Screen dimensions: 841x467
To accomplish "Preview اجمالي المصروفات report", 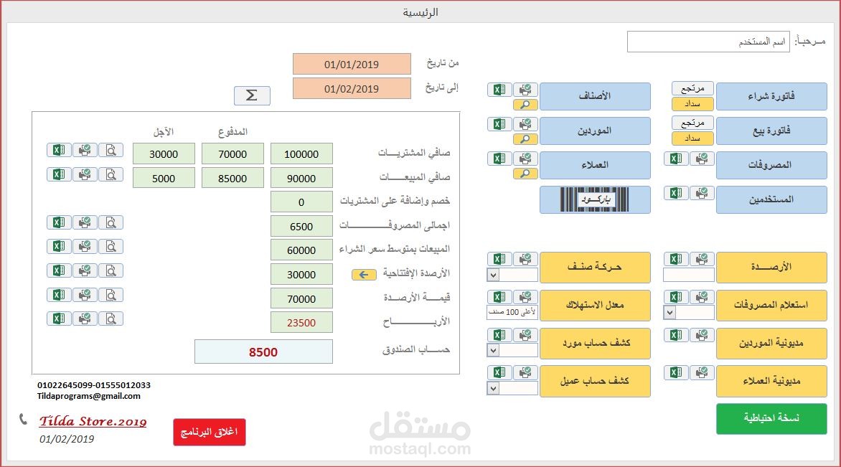I will point(111,222).
